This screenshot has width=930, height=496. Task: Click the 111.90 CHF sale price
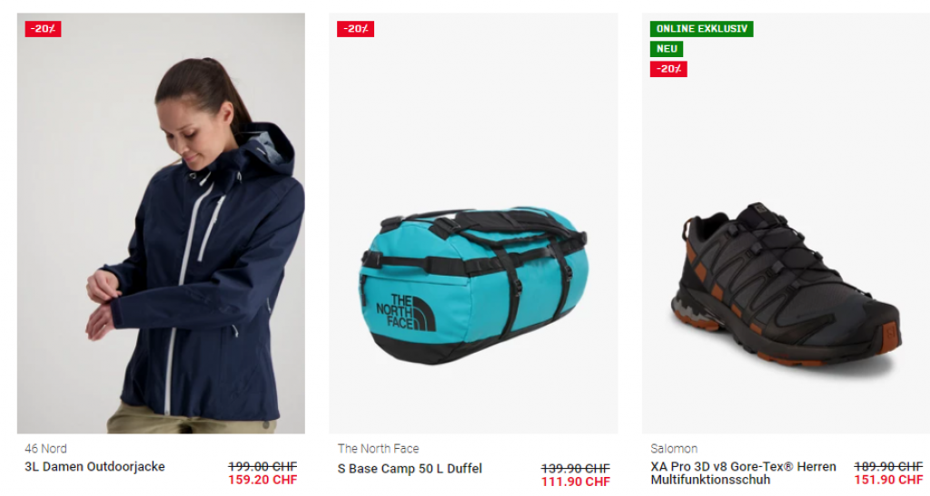(575, 481)
